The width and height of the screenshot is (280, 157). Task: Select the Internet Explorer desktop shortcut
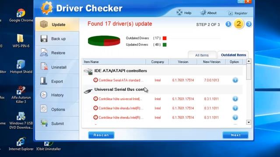point(21,144)
